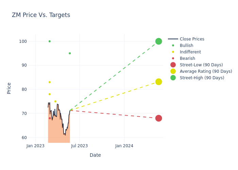Toggle Close Prices legend entry

coord(192,39)
